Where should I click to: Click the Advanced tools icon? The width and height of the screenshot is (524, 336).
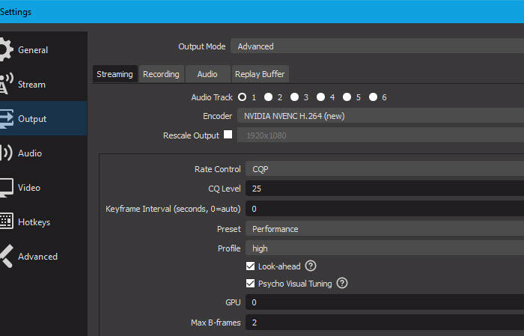click(x=6, y=256)
